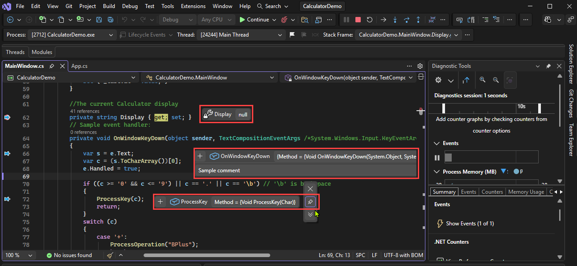This screenshot has height=266, width=577.
Task: Open the Process dropdown CalculatorDemo.exe
Action: pos(73,35)
